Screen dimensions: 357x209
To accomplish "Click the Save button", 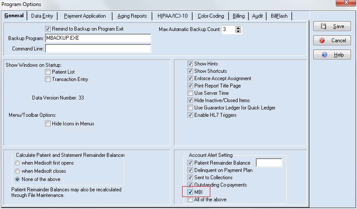I will tap(332, 26).
